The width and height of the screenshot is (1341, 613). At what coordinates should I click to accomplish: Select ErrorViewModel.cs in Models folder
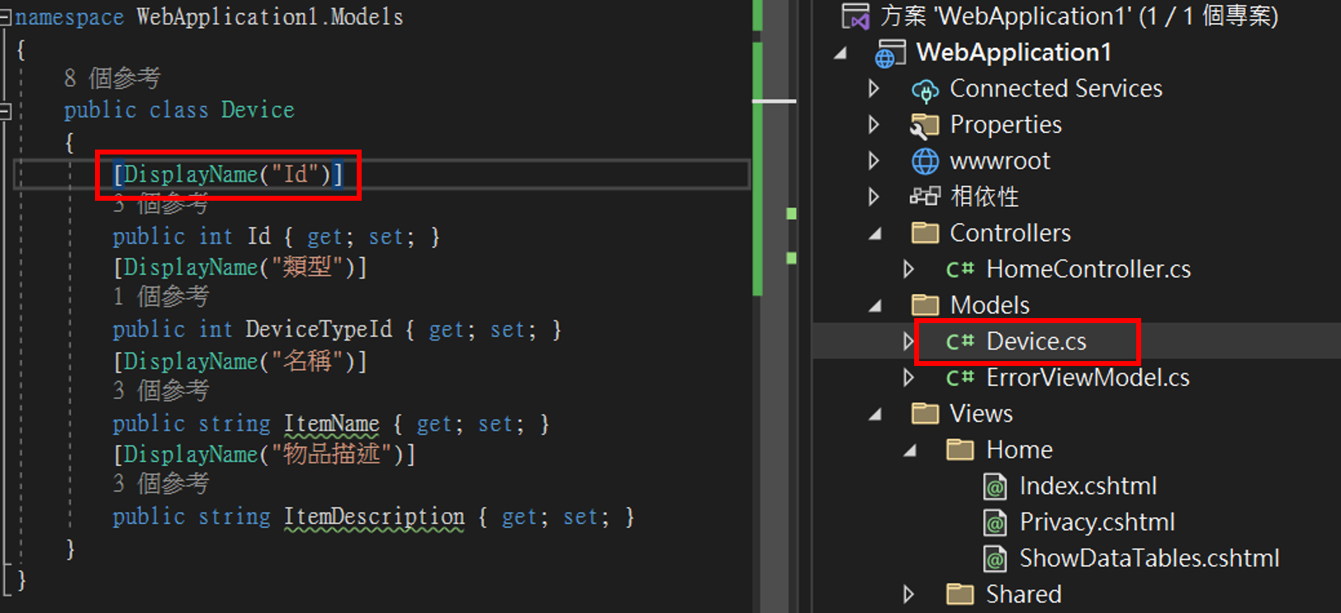coord(1087,378)
